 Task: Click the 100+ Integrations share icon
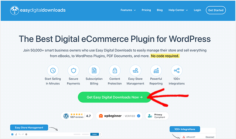[177, 71]
